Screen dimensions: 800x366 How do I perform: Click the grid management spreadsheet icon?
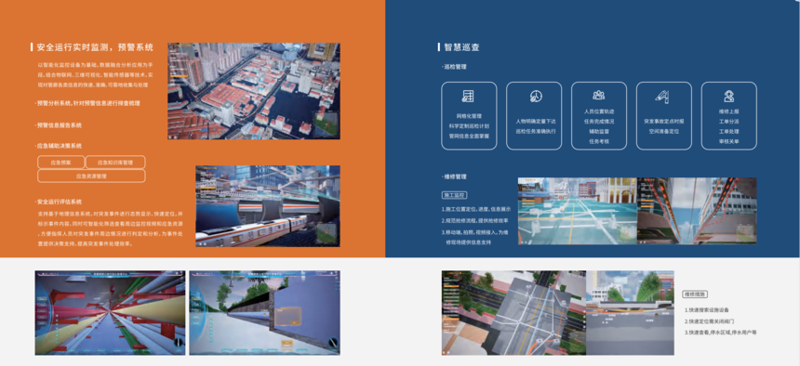[468, 96]
